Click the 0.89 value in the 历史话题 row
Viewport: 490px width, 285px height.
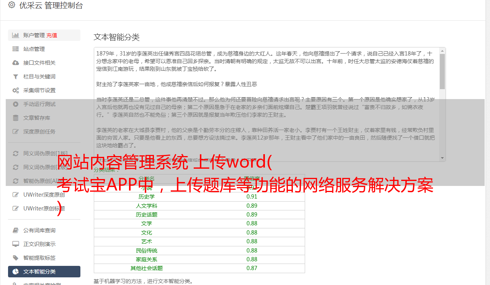(252, 215)
